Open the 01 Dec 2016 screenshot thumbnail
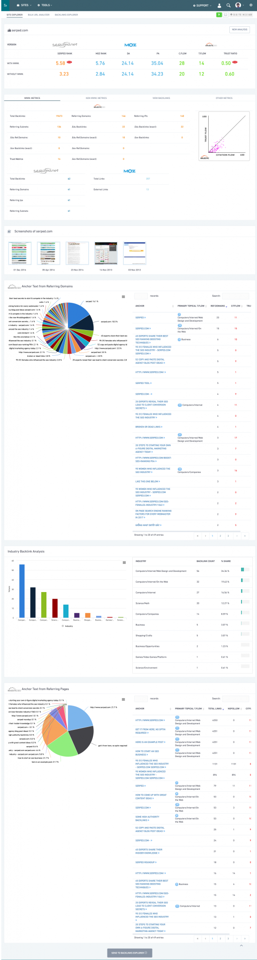257x960 pixels. (x=20, y=254)
